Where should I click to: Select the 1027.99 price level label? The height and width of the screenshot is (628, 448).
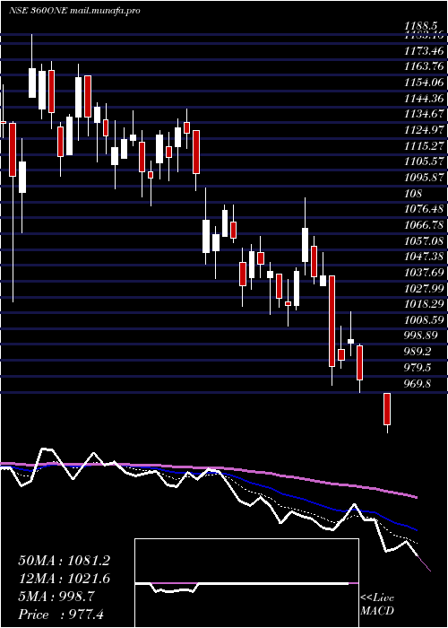(x=424, y=288)
